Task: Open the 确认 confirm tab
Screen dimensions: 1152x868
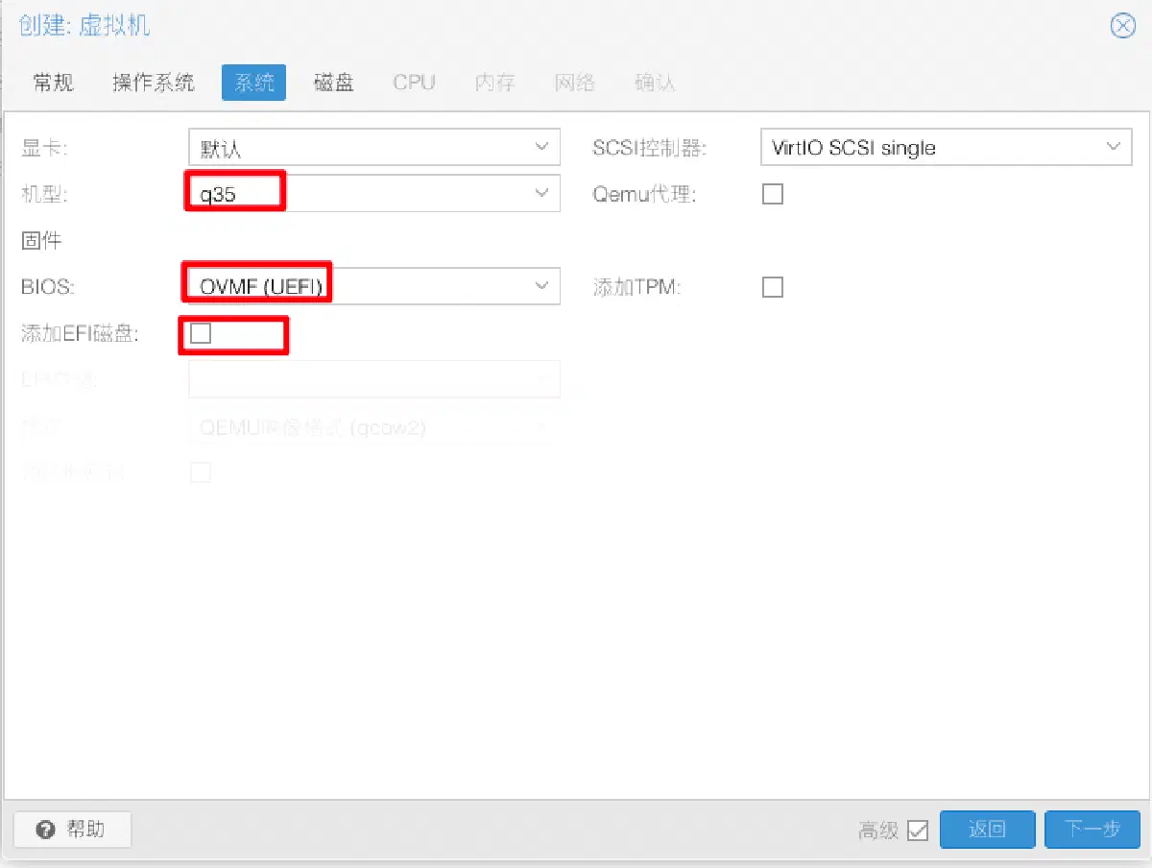Action: (655, 83)
